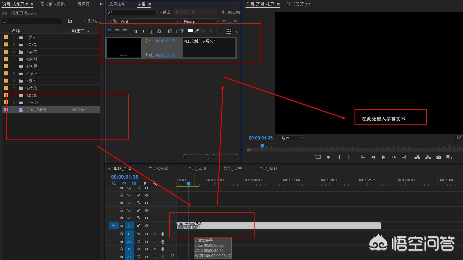Screen dimensions: 463x260
Task: Open the caption position grid icon
Action: [229, 31]
